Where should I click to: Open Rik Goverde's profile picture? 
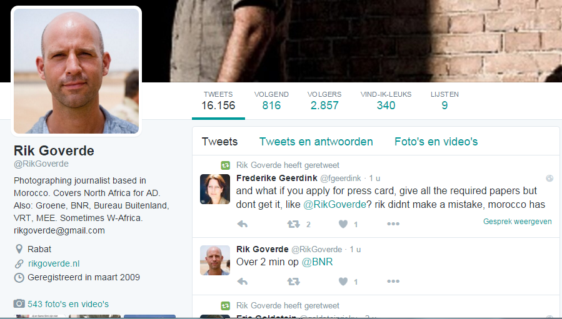[x=76, y=71]
